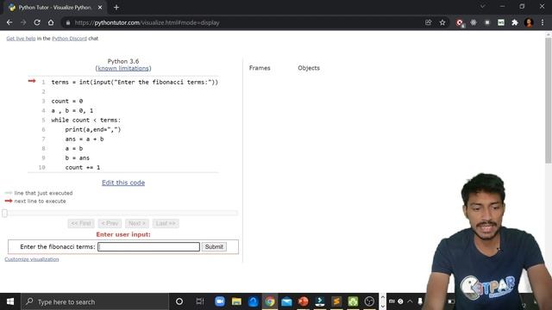Open Cortana circle icon on taskbar
The width and height of the screenshot is (552, 310).
click(179, 301)
